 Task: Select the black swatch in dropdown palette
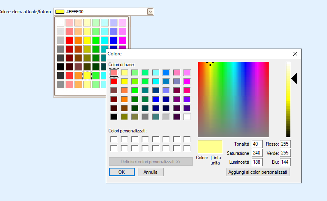60,67
